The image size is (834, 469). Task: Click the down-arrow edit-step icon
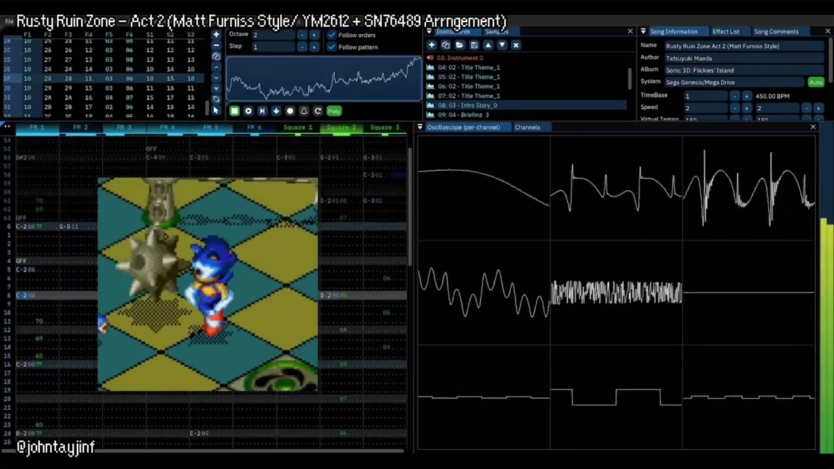point(276,111)
